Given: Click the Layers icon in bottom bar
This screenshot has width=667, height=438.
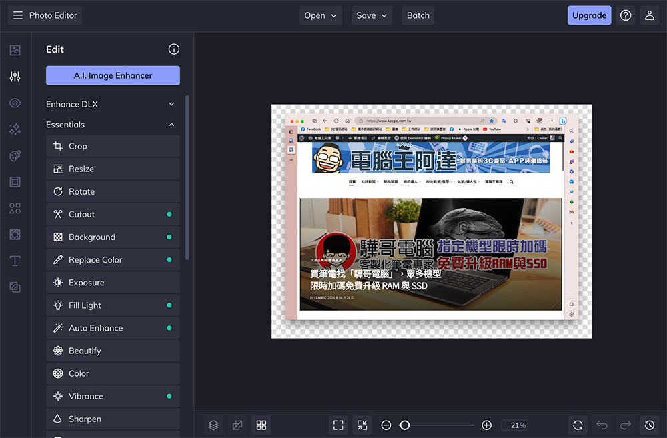Looking at the screenshot, I should [x=213, y=425].
